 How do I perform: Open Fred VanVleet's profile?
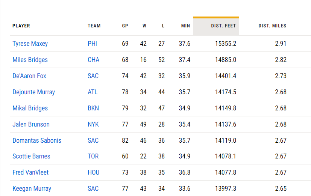coord(30,172)
